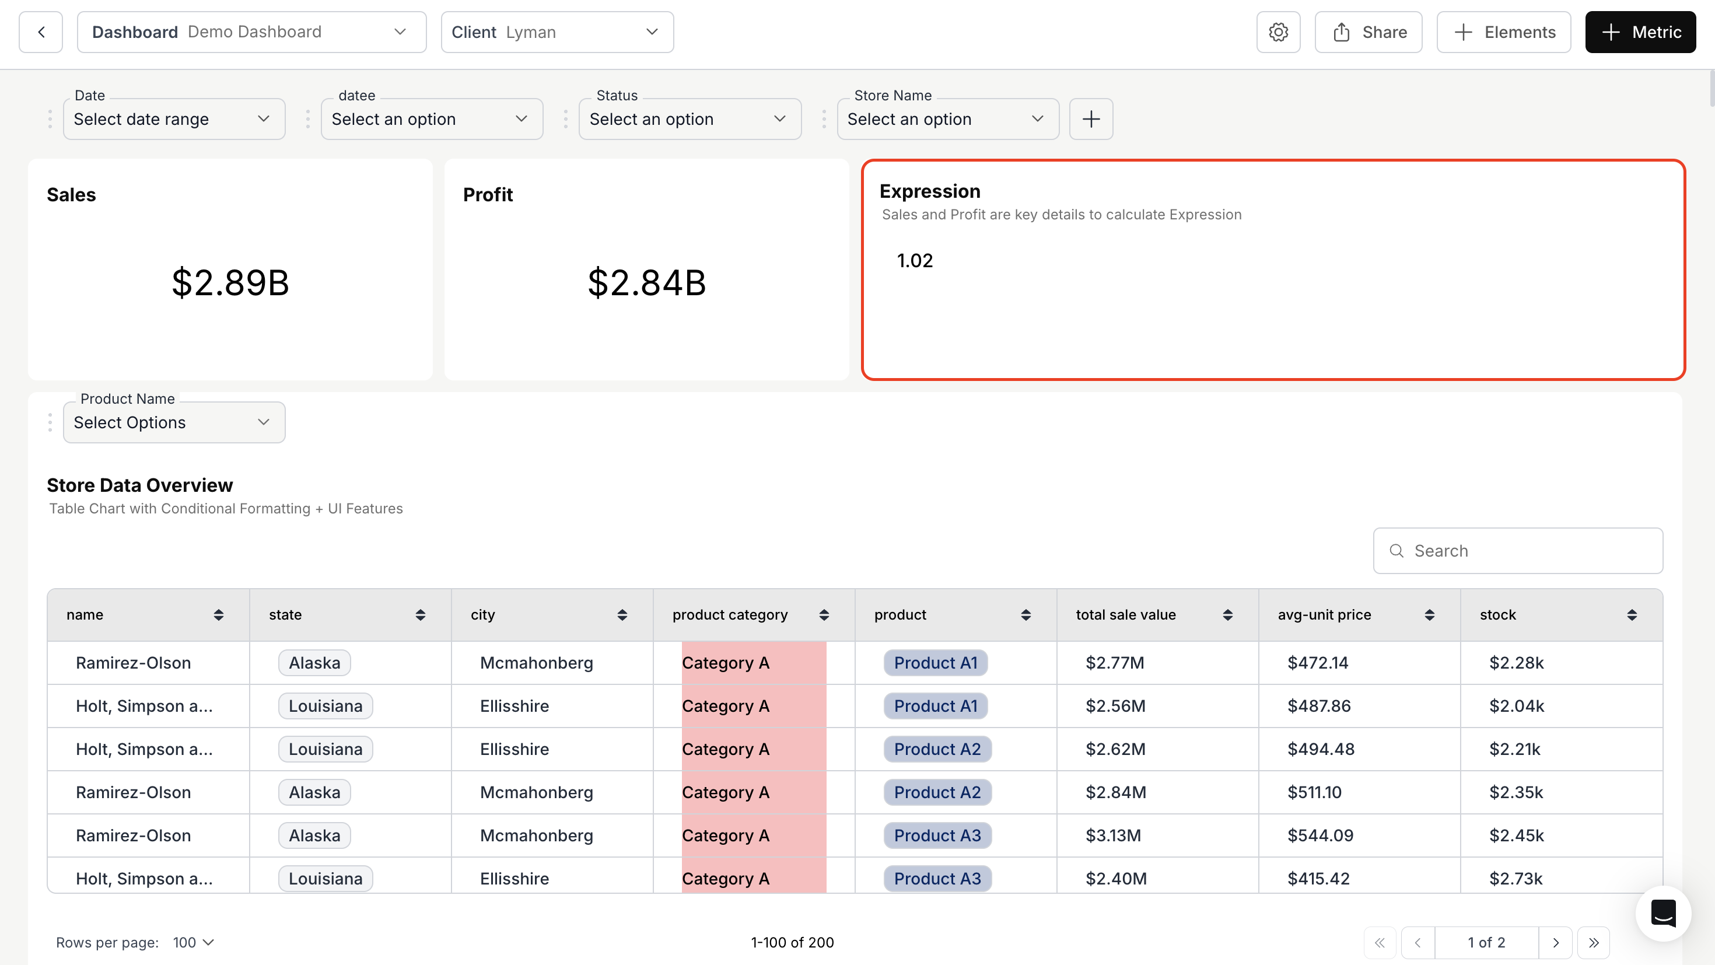The image size is (1715, 965).
Task: Click the Metric button
Action: 1640,32
